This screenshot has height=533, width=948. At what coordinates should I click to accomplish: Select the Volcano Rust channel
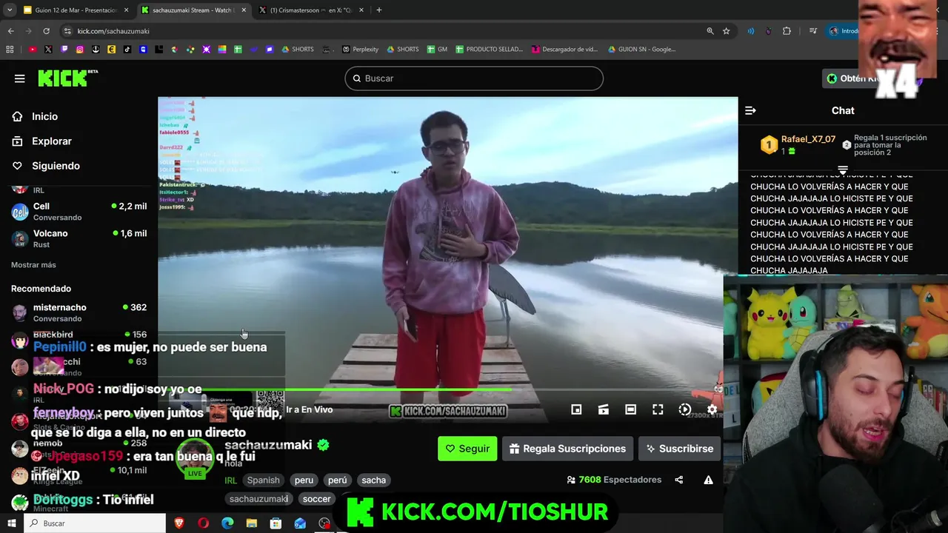point(79,238)
